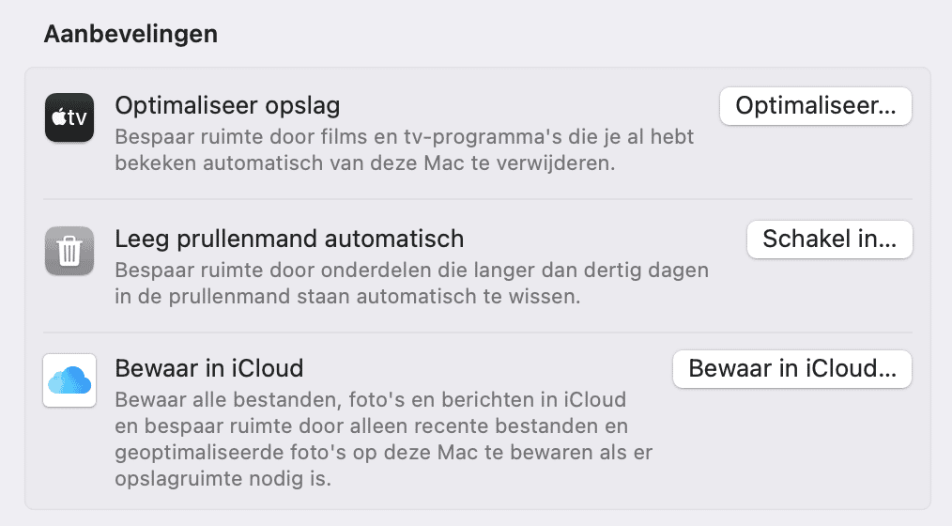Select the Leeg prullenmand automatisch title

coord(289,239)
